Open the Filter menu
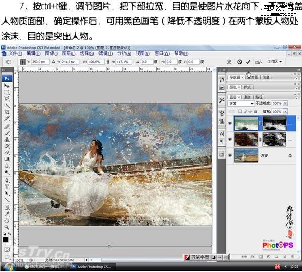 point(106,53)
